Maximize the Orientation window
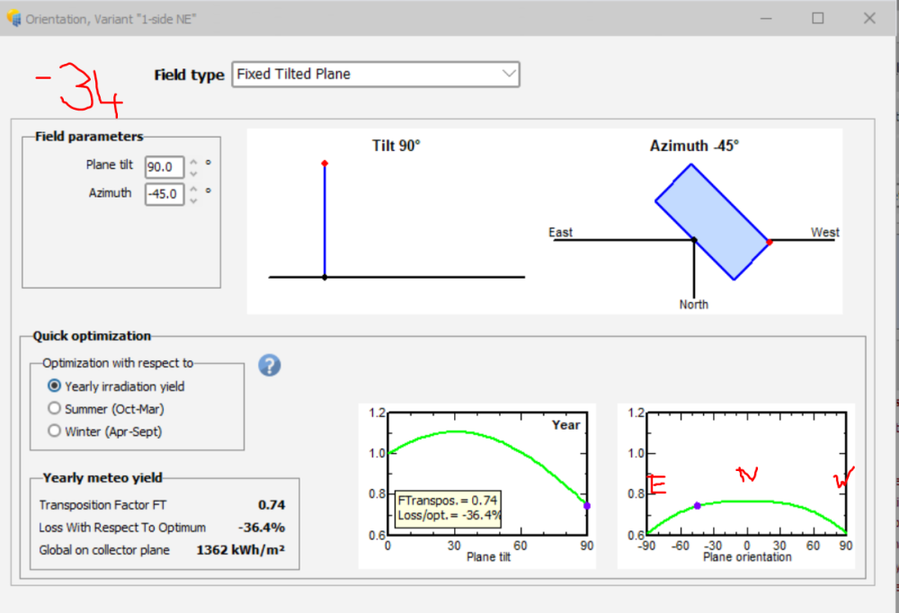 pos(818,18)
